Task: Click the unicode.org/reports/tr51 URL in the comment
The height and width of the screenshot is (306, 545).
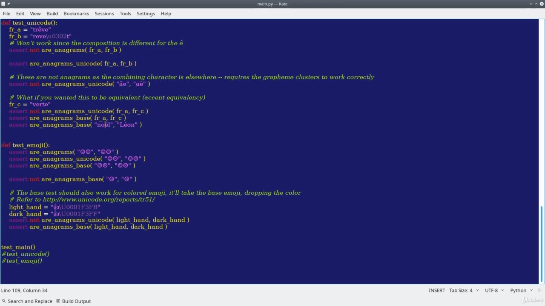Action: (x=99, y=199)
